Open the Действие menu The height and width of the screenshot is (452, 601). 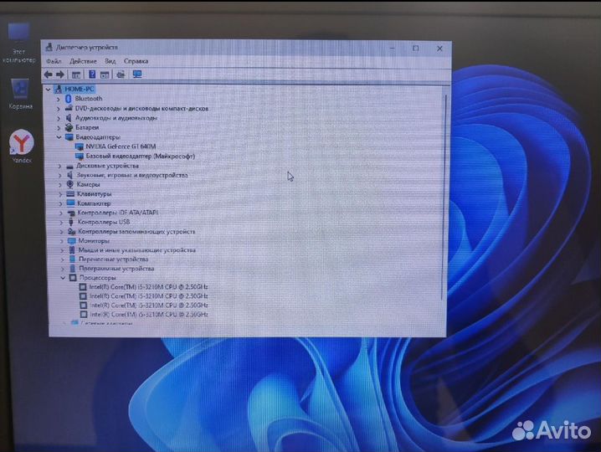pos(83,61)
